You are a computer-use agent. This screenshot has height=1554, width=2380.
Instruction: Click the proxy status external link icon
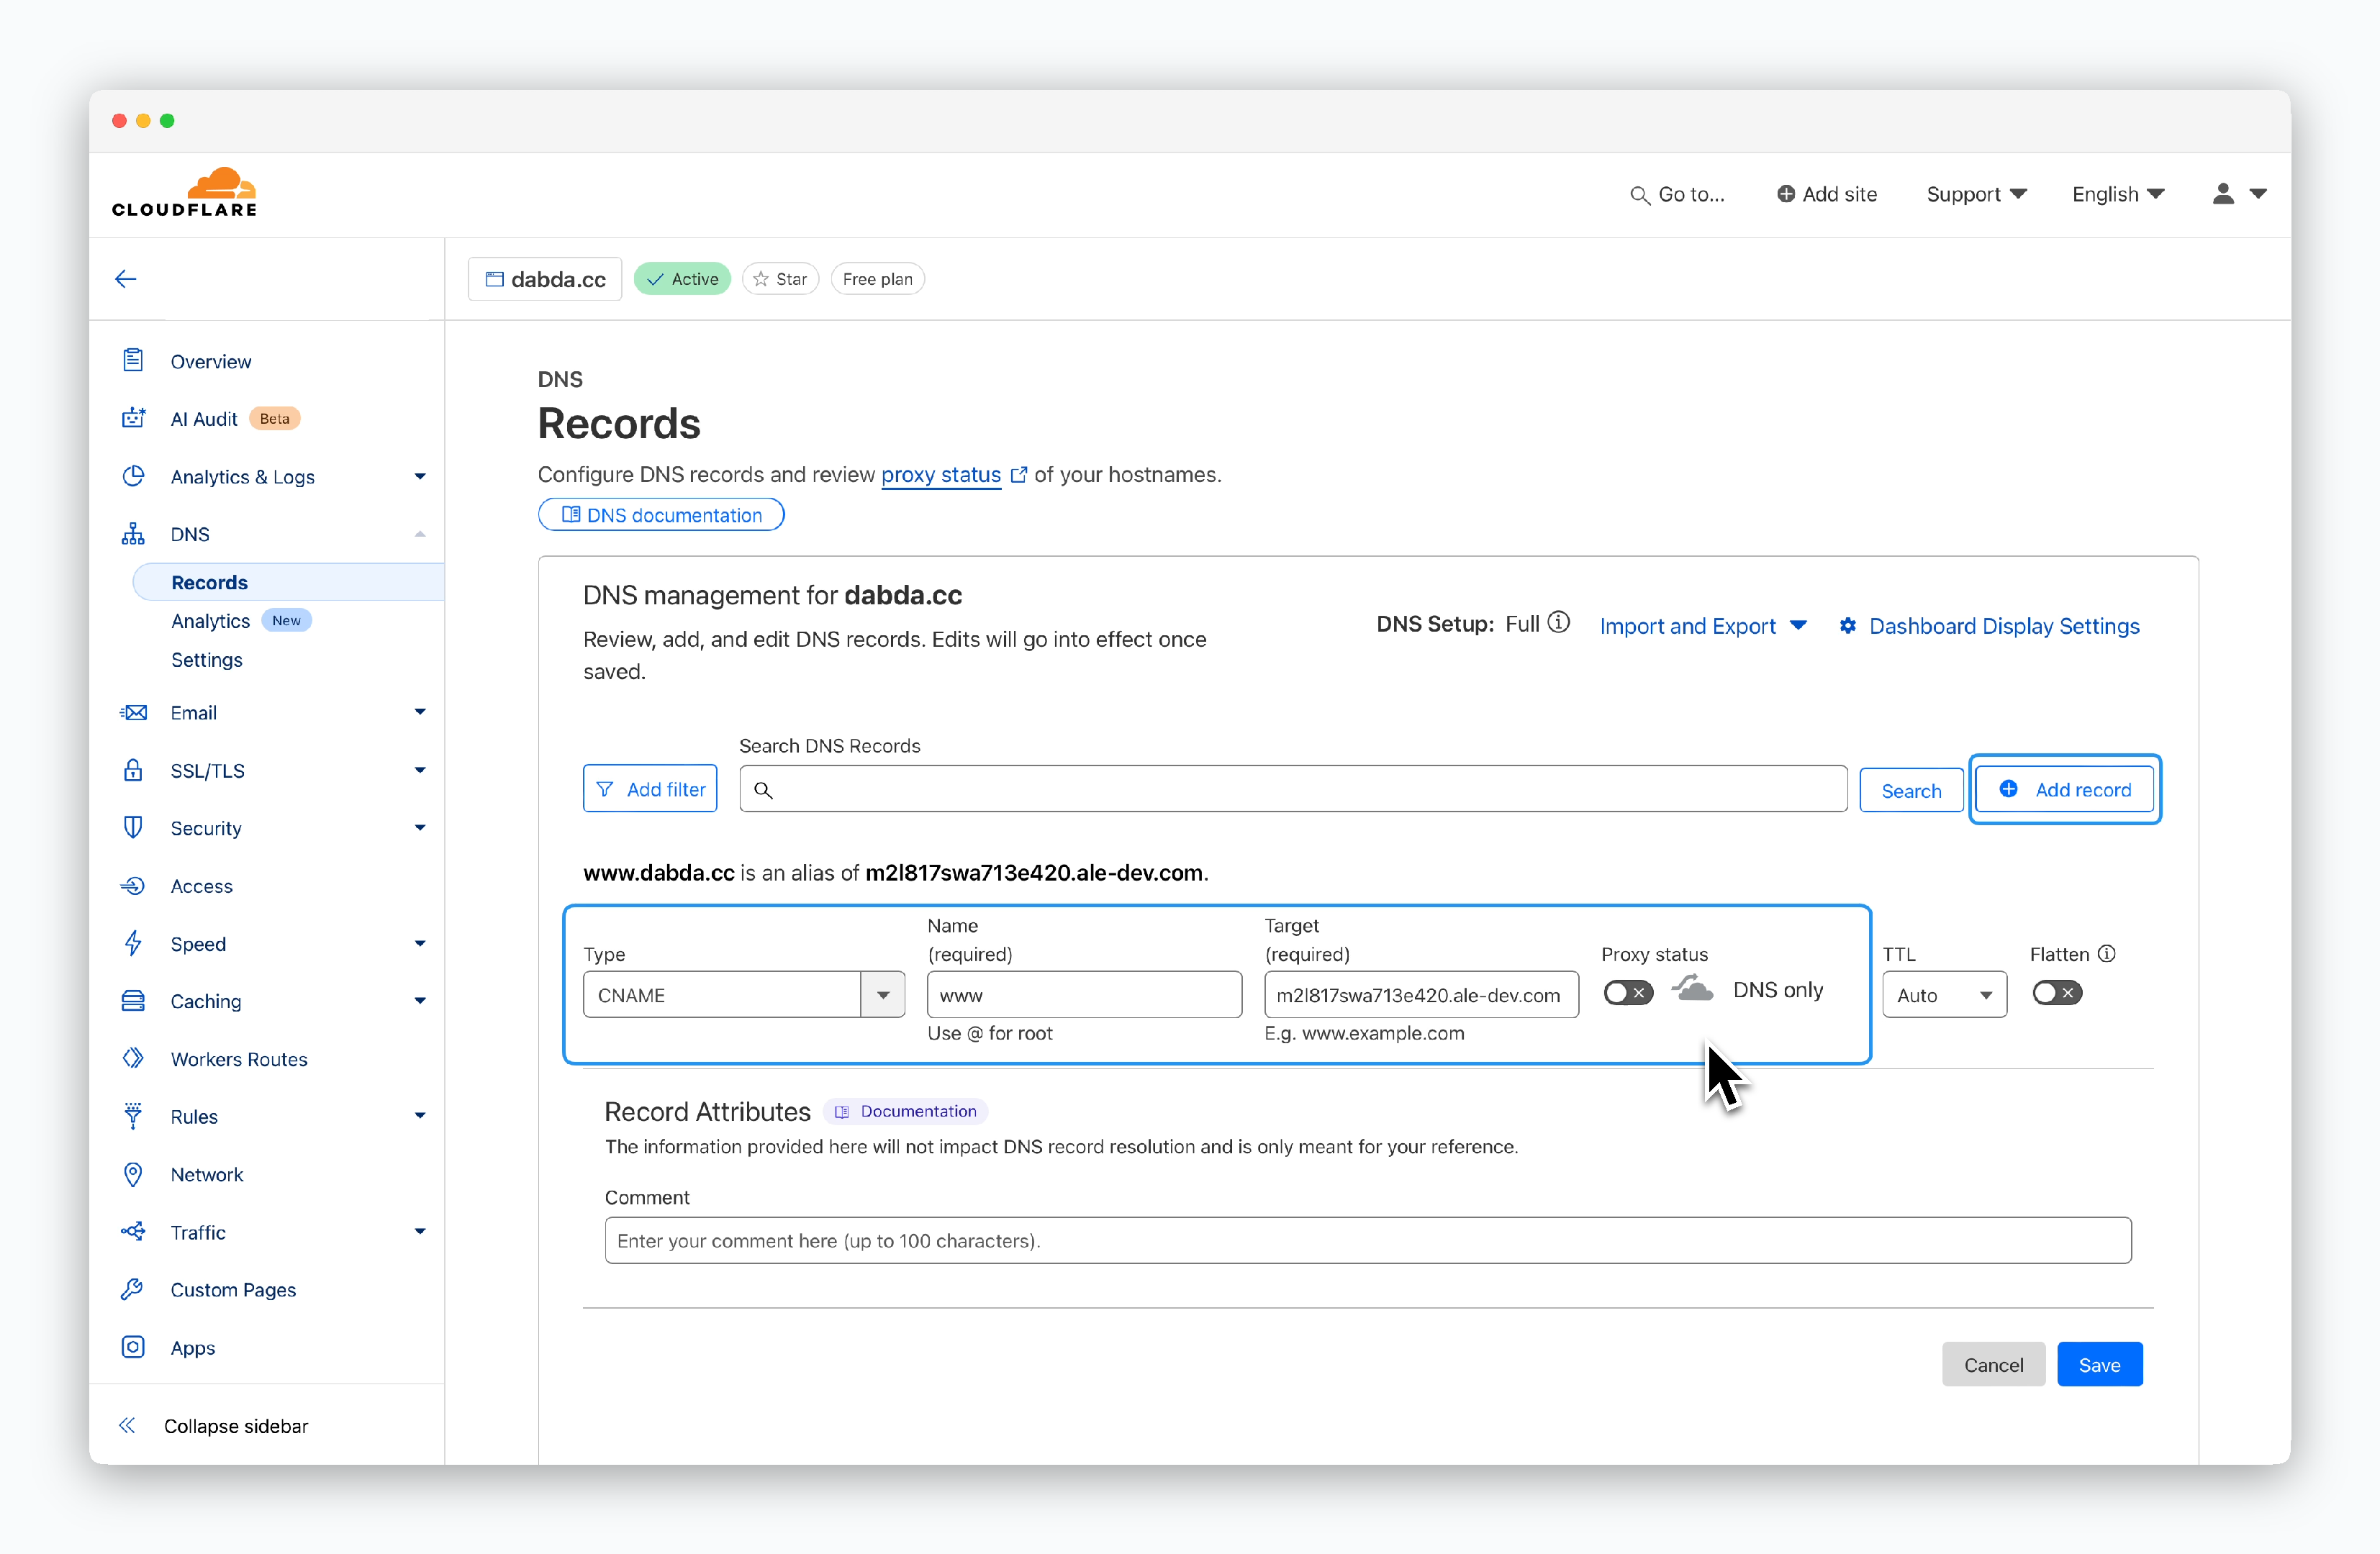[x=1019, y=475]
